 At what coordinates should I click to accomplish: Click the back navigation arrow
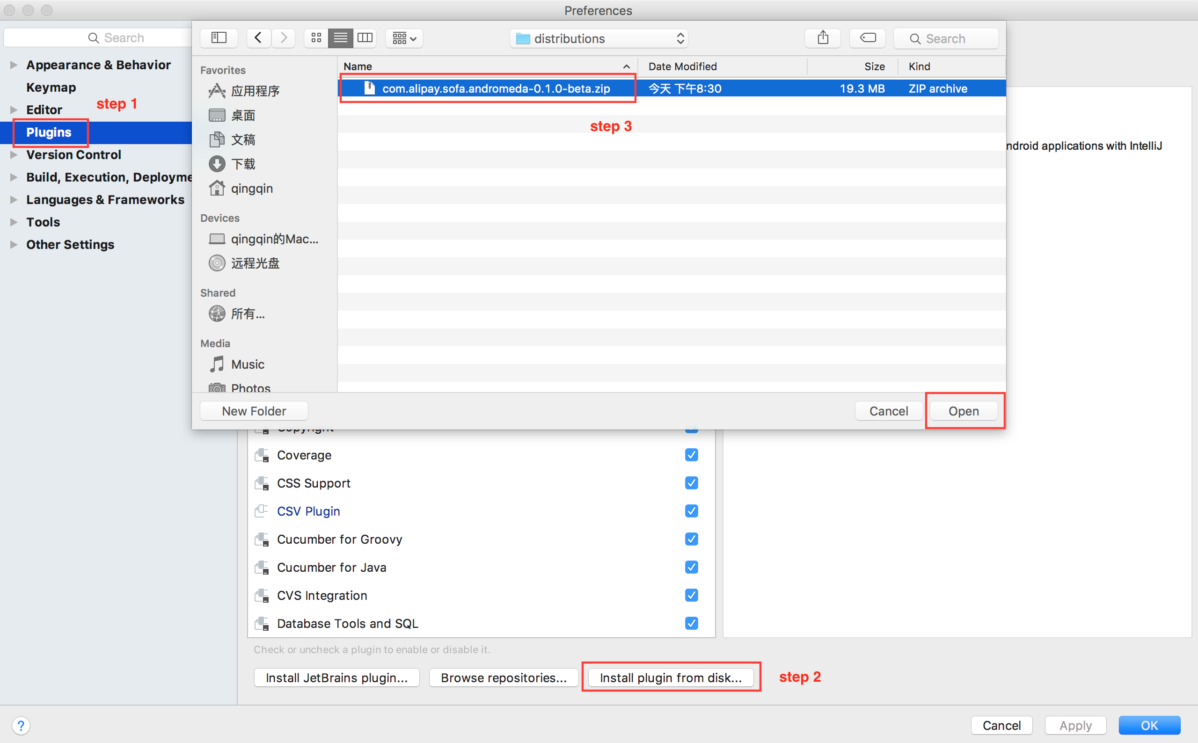pyautogui.click(x=258, y=38)
